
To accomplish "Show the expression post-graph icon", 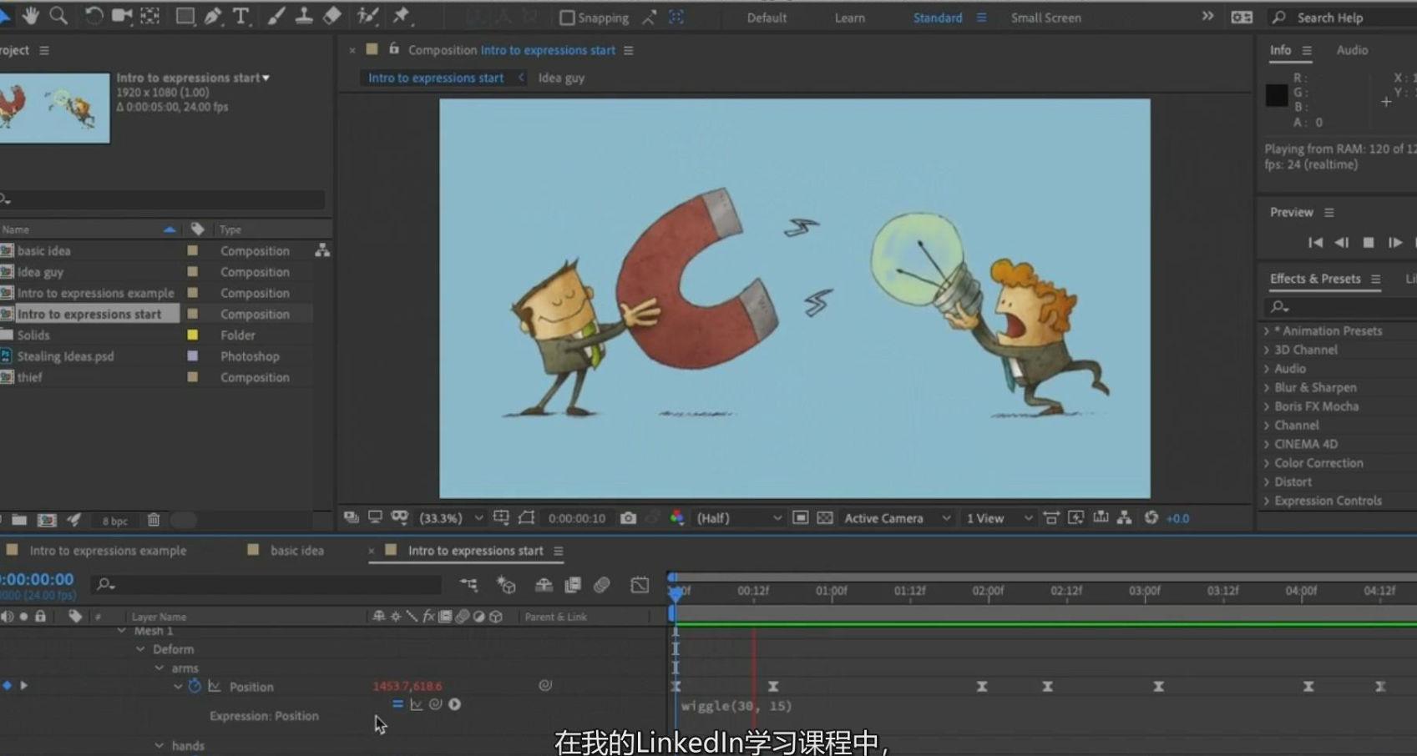I will point(416,704).
